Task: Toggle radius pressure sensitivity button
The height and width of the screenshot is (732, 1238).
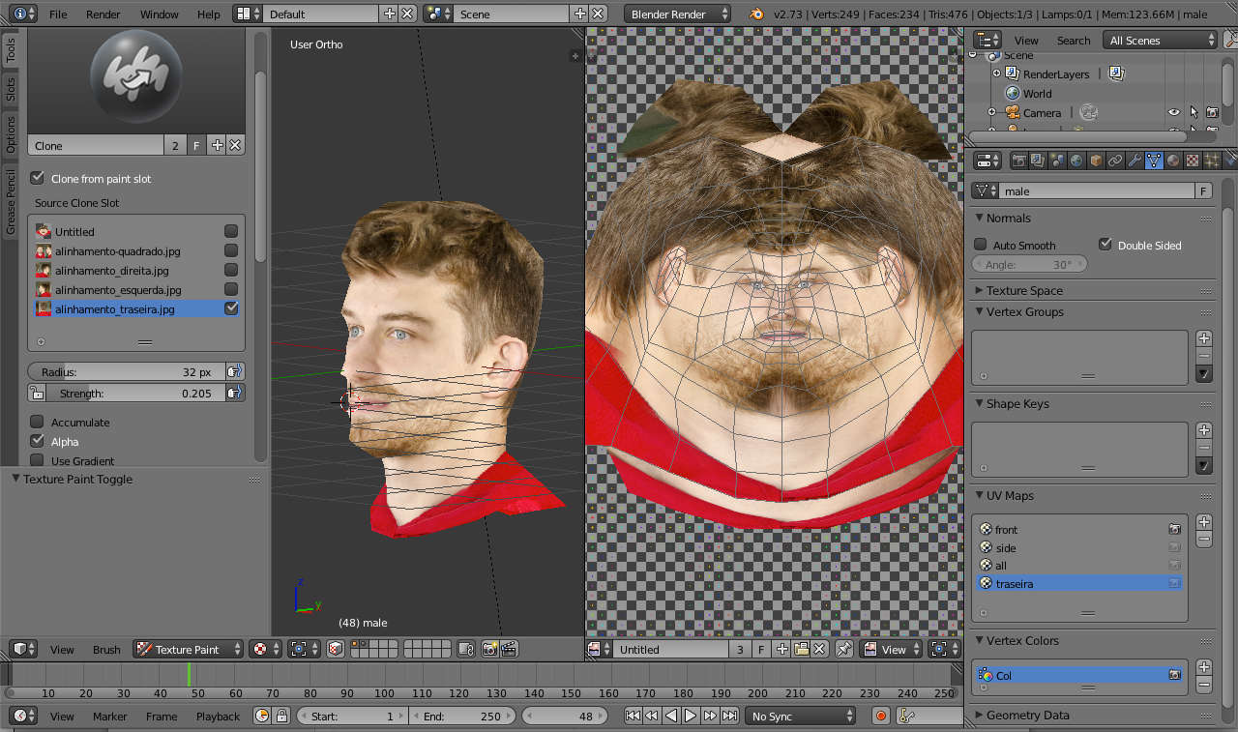Action: coord(234,371)
